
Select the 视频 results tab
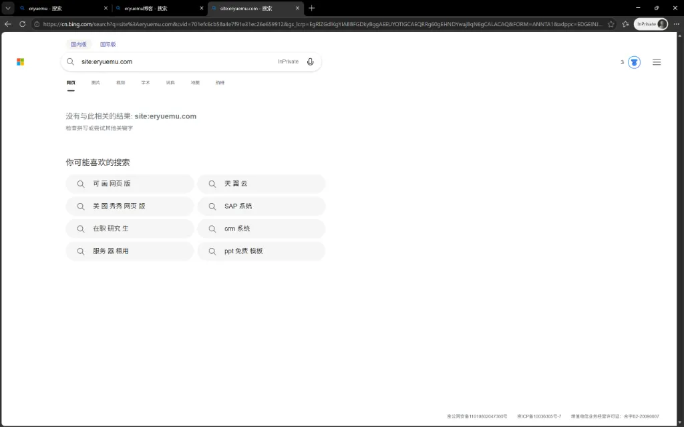tap(120, 82)
